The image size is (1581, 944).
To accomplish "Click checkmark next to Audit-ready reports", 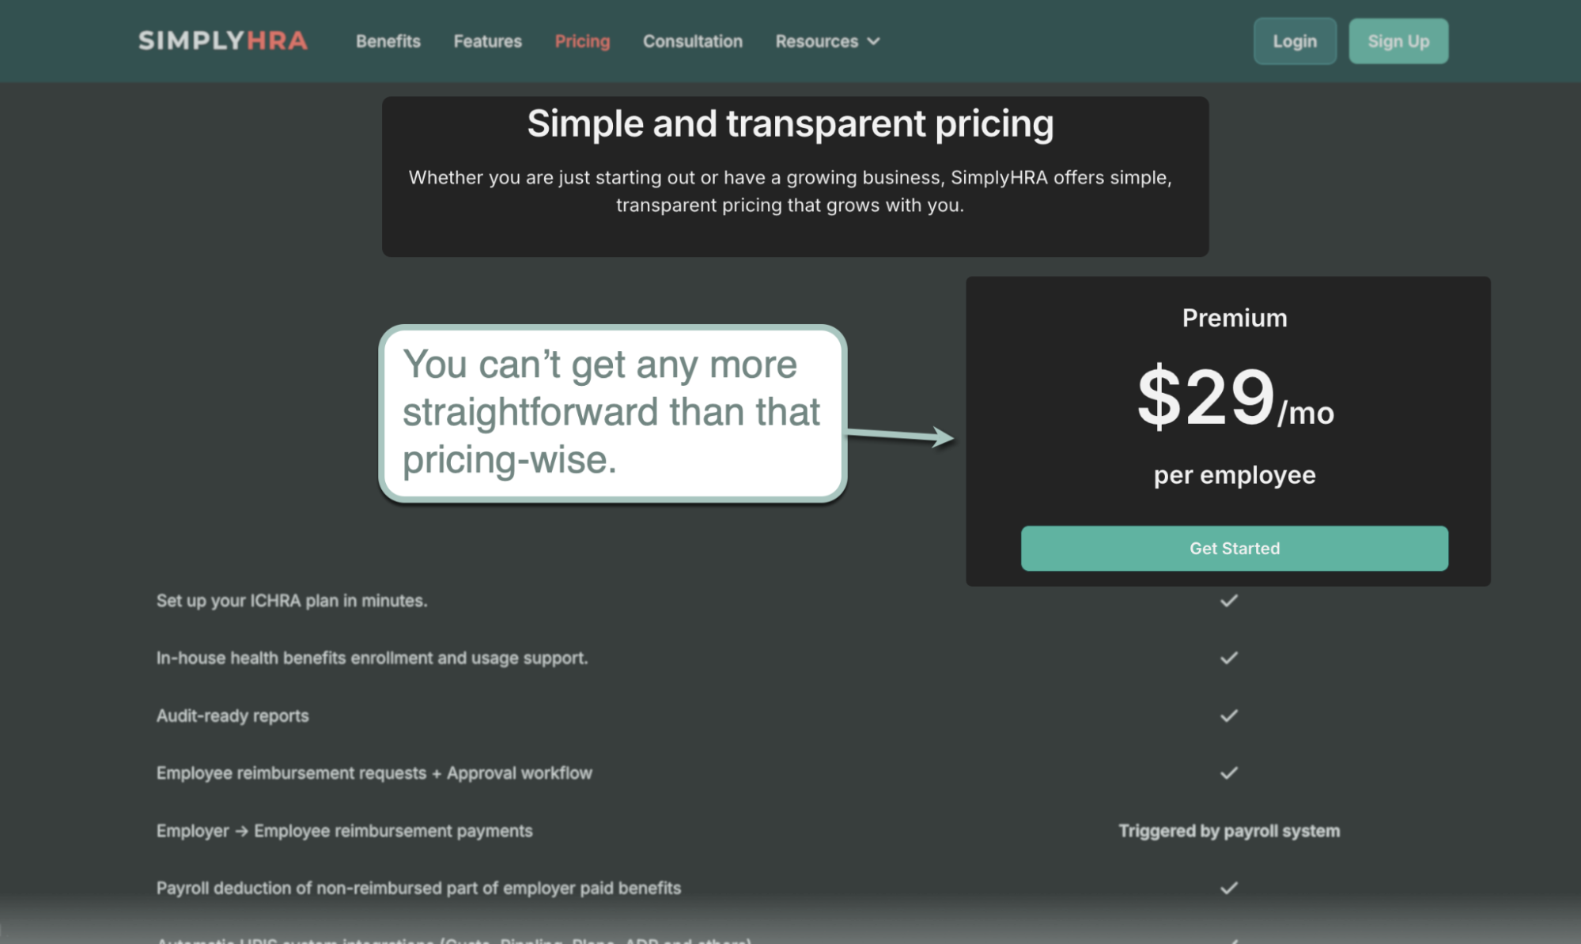I will point(1228,716).
